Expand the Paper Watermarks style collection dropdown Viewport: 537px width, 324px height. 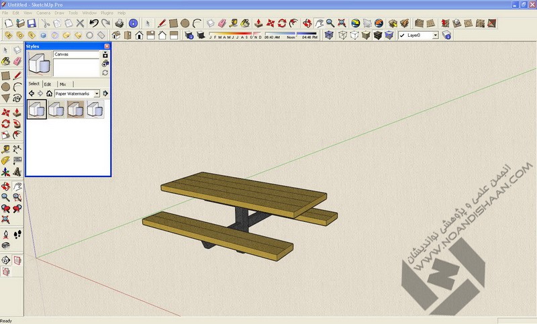[x=97, y=93]
